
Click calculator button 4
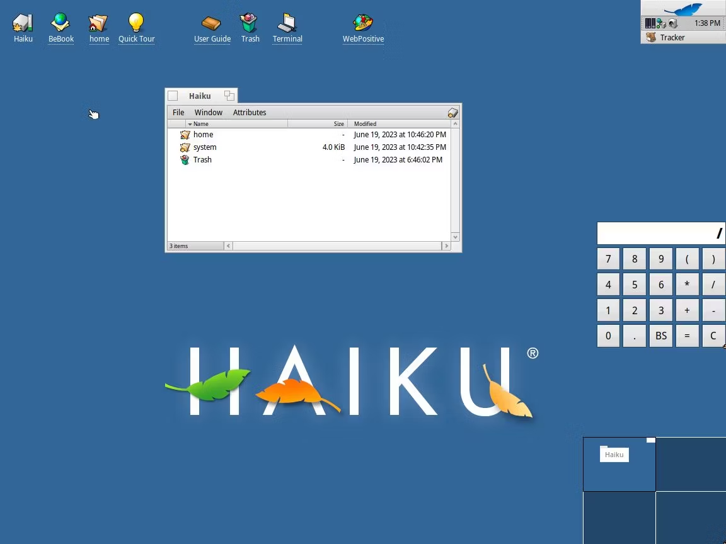coord(608,285)
